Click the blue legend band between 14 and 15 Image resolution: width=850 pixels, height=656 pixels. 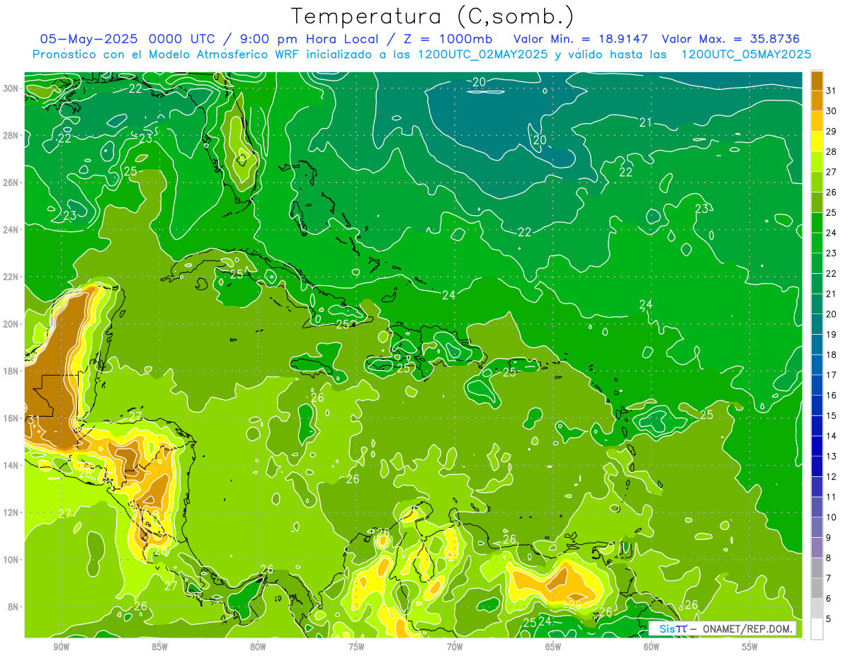pos(817,425)
